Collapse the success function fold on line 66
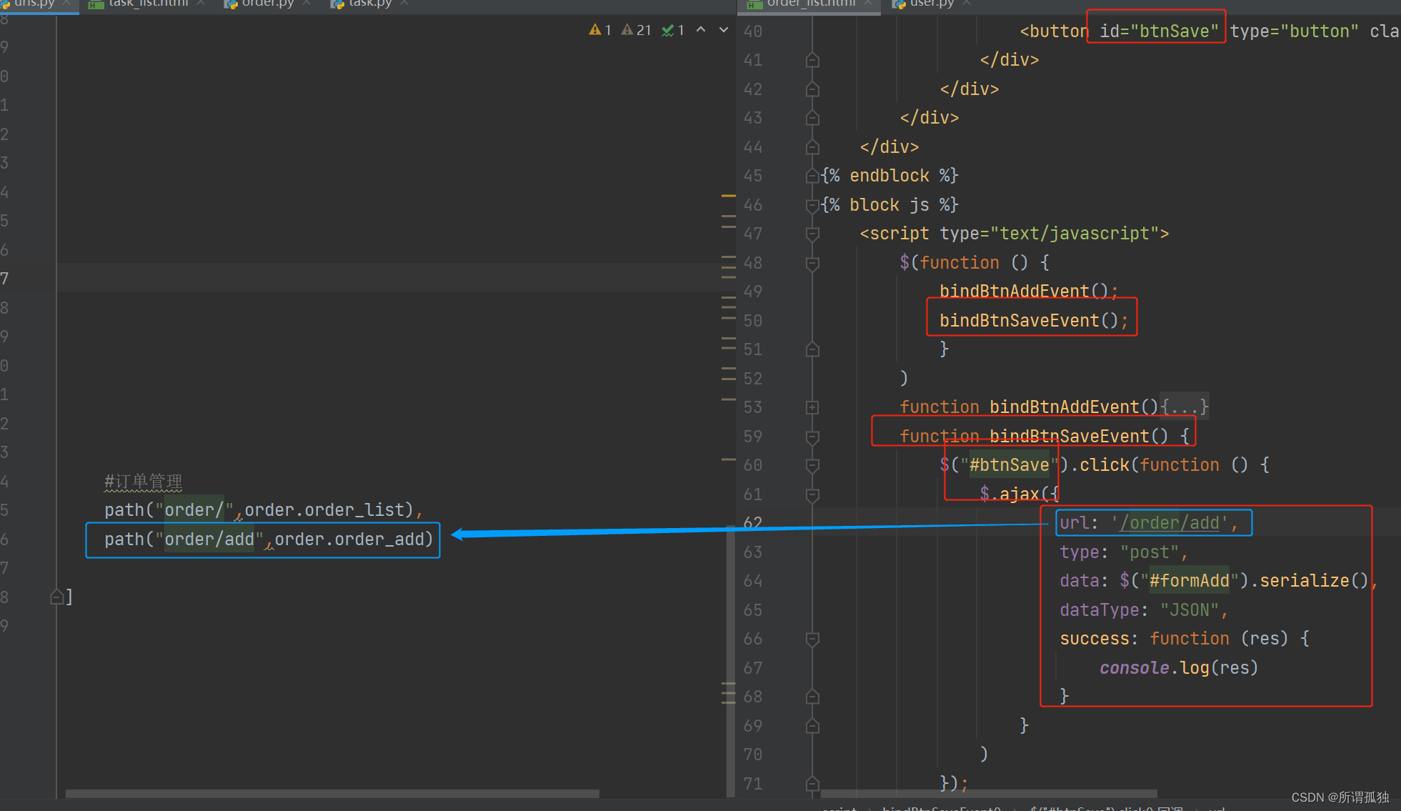Image resolution: width=1401 pixels, height=811 pixels. [x=812, y=639]
